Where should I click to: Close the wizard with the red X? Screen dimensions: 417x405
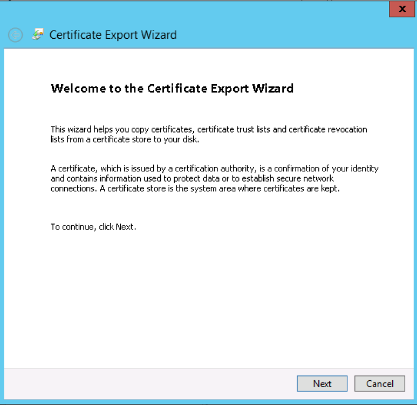(x=402, y=9)
